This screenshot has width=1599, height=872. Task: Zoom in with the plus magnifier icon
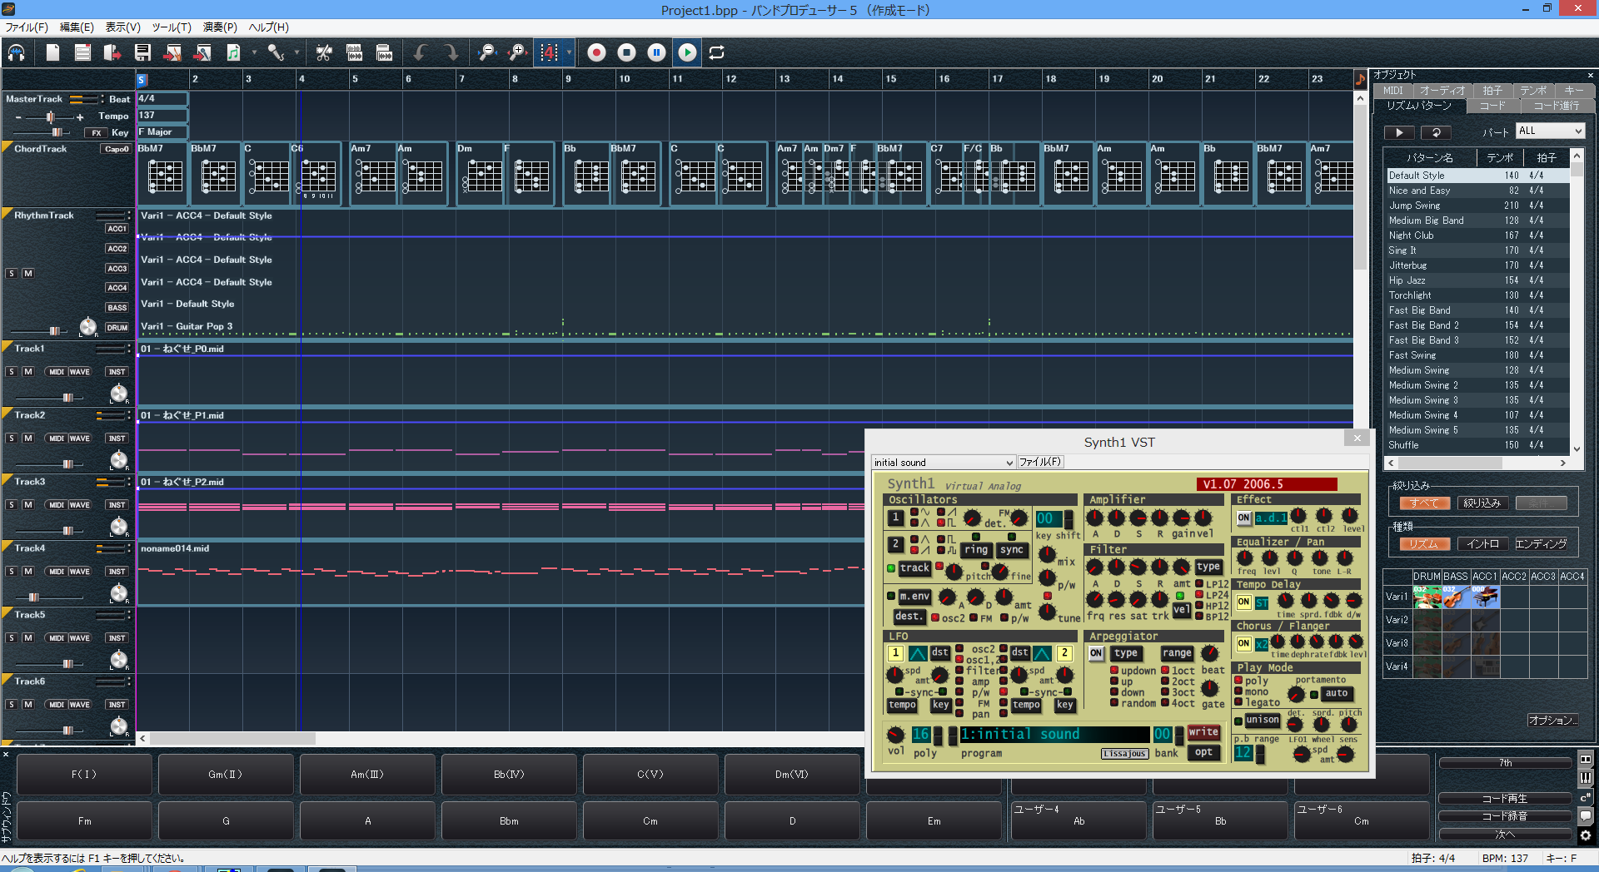(517, 52)
